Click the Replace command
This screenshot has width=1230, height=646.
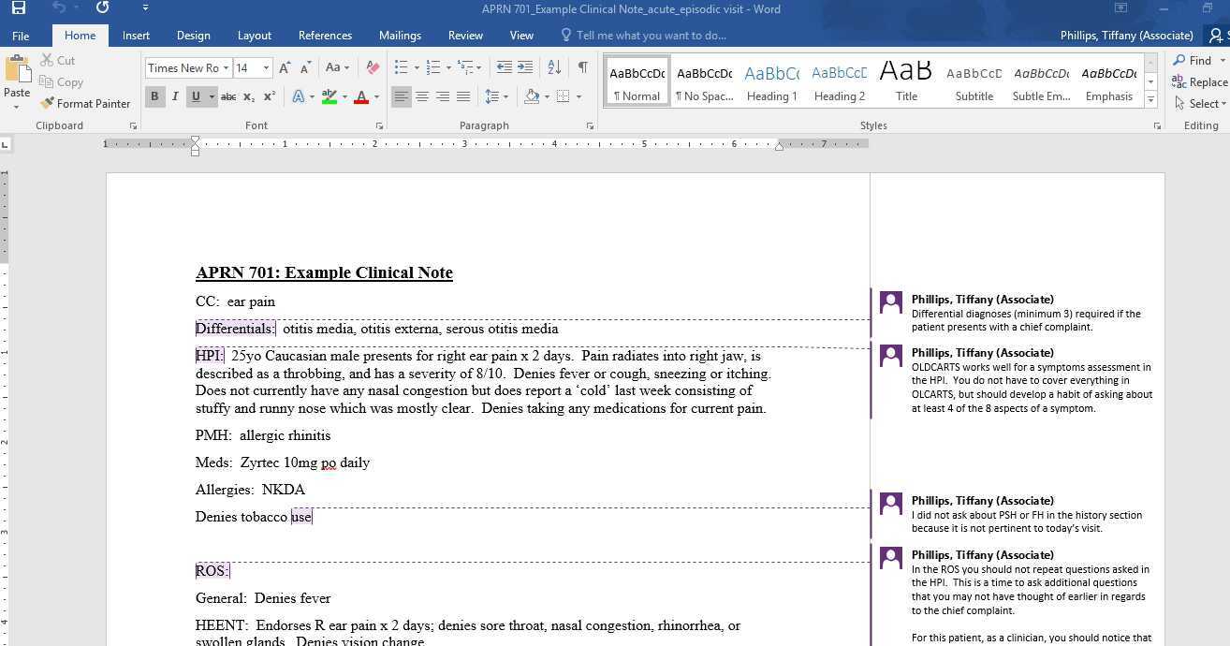[1206, 81]
